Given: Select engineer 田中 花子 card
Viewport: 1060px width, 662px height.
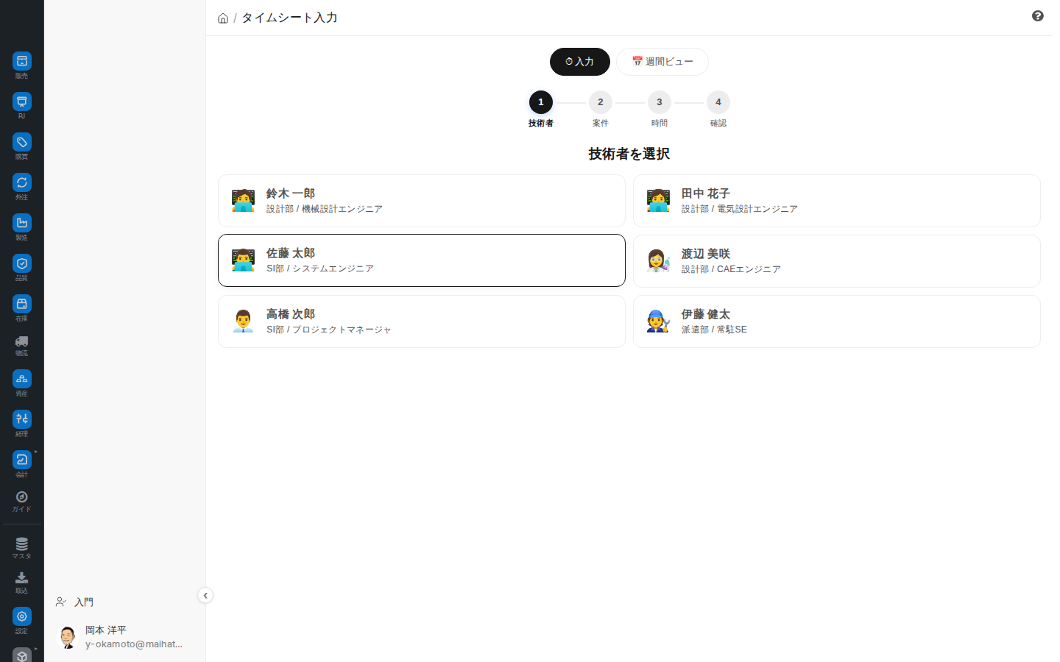Looking at the screenshot, I should pos(837,201).
